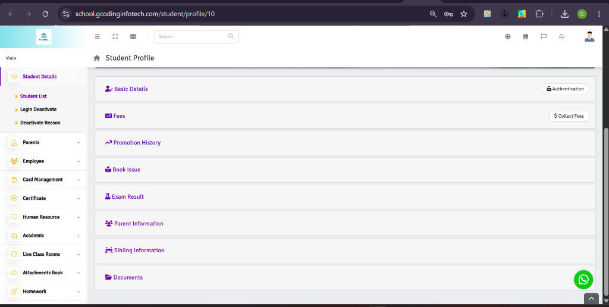Expand Human Resource plus sign
The width and height of the screenshot is (609, 307).
tap(79, 217)
